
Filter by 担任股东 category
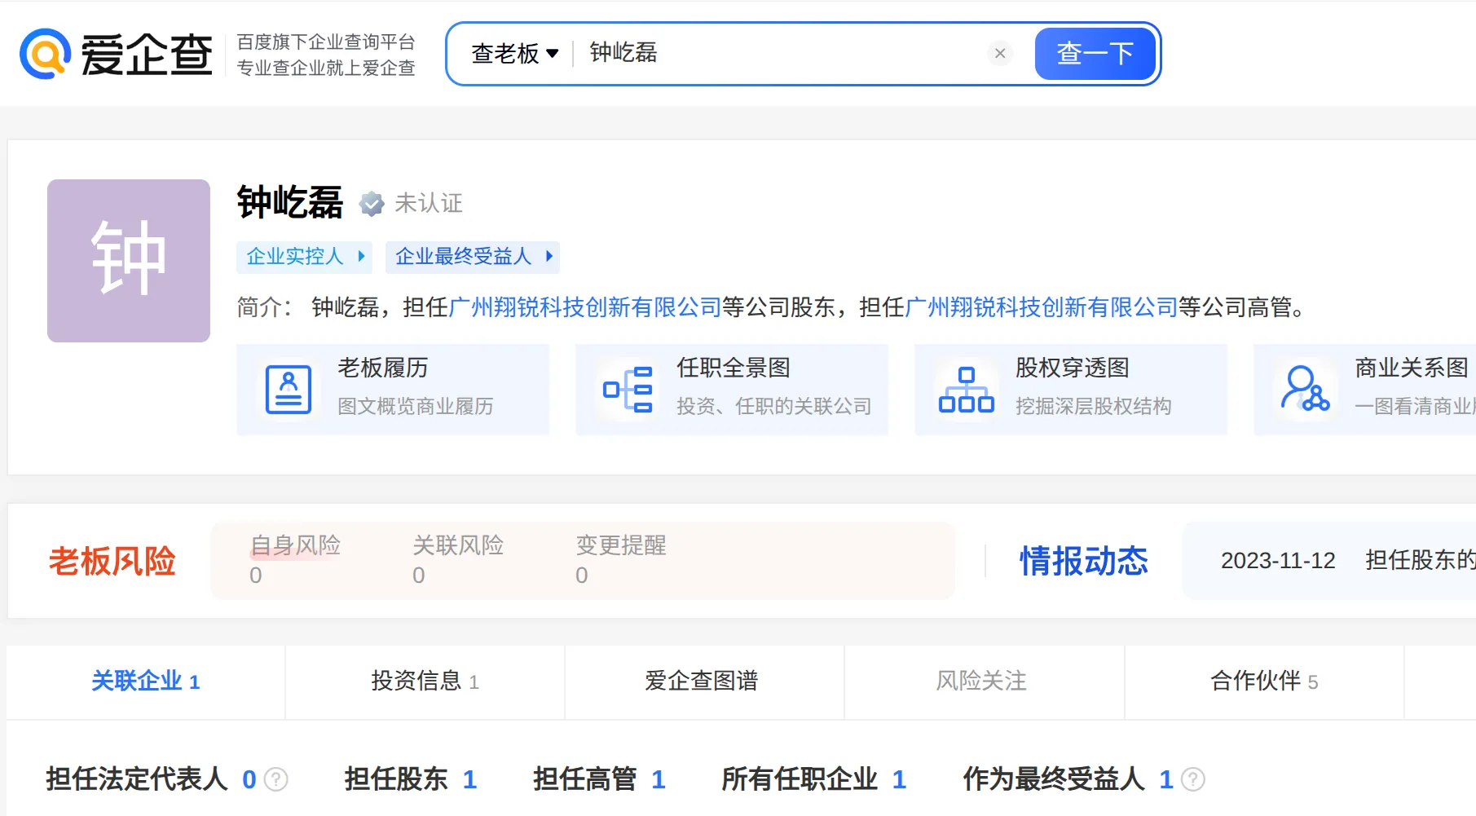(x=410, y=779)
